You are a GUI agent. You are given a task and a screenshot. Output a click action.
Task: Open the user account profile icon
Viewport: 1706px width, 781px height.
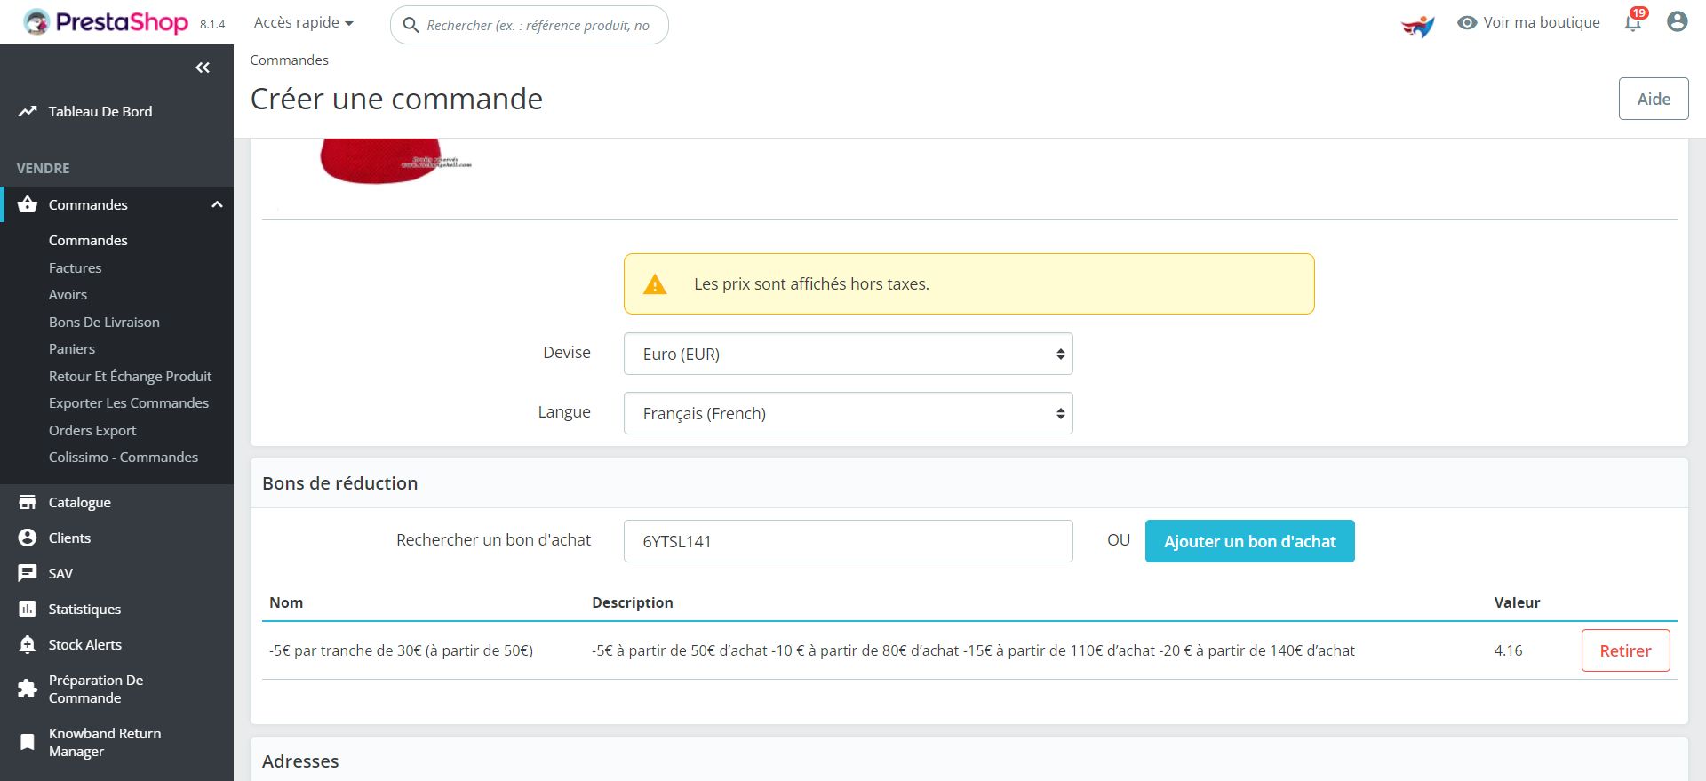pos(1677,22)
